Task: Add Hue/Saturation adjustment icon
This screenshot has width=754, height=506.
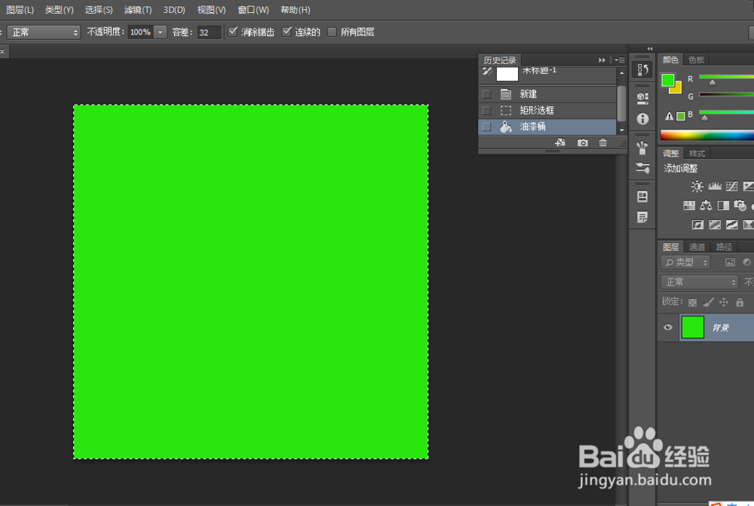Action: pos(689,206)
